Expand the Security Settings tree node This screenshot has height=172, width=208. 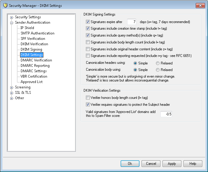12,17
